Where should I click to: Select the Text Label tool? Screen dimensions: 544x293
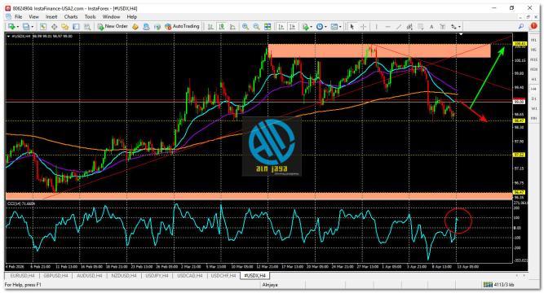[x=442, y=27]
